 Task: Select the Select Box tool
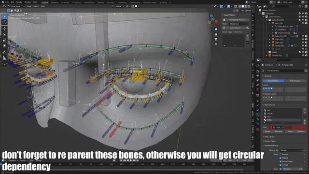point(4,16)
